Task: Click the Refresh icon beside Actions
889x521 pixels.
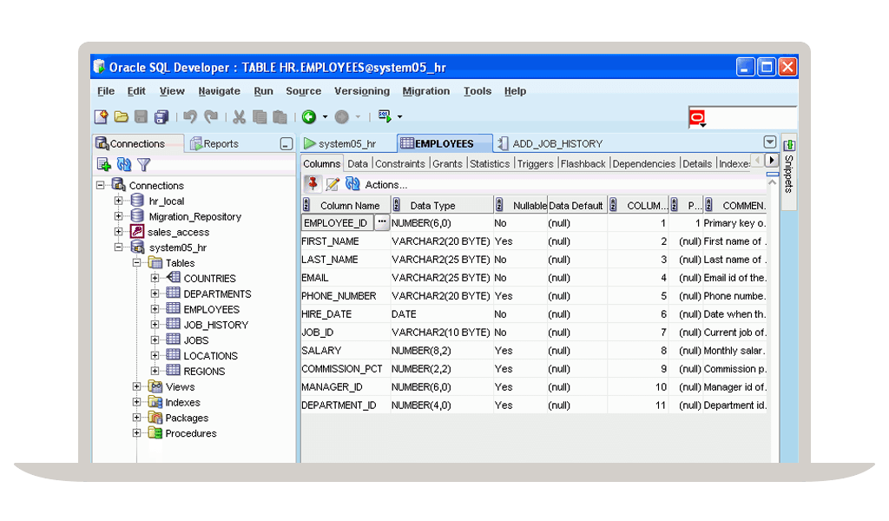Action: (352, 184)
